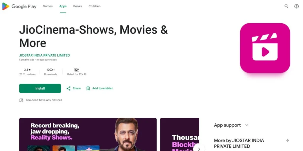Click the JioCinema app title heading
Viewport: 303px width, 151px height.
pyautogui.click(x=94, y=36)
